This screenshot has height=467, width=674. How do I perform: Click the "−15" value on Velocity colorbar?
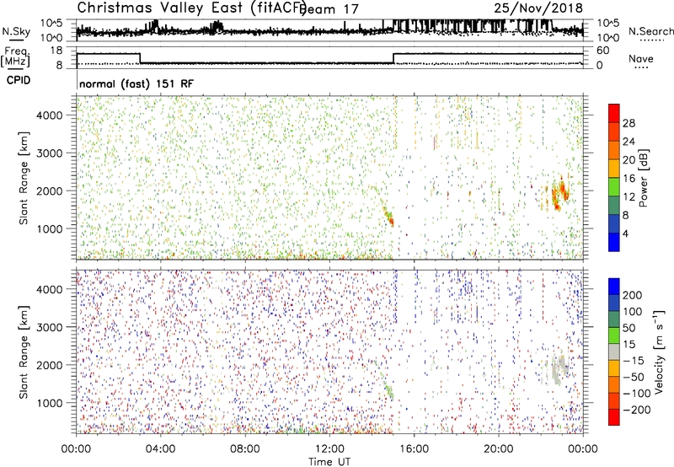(x=634, y=361)
